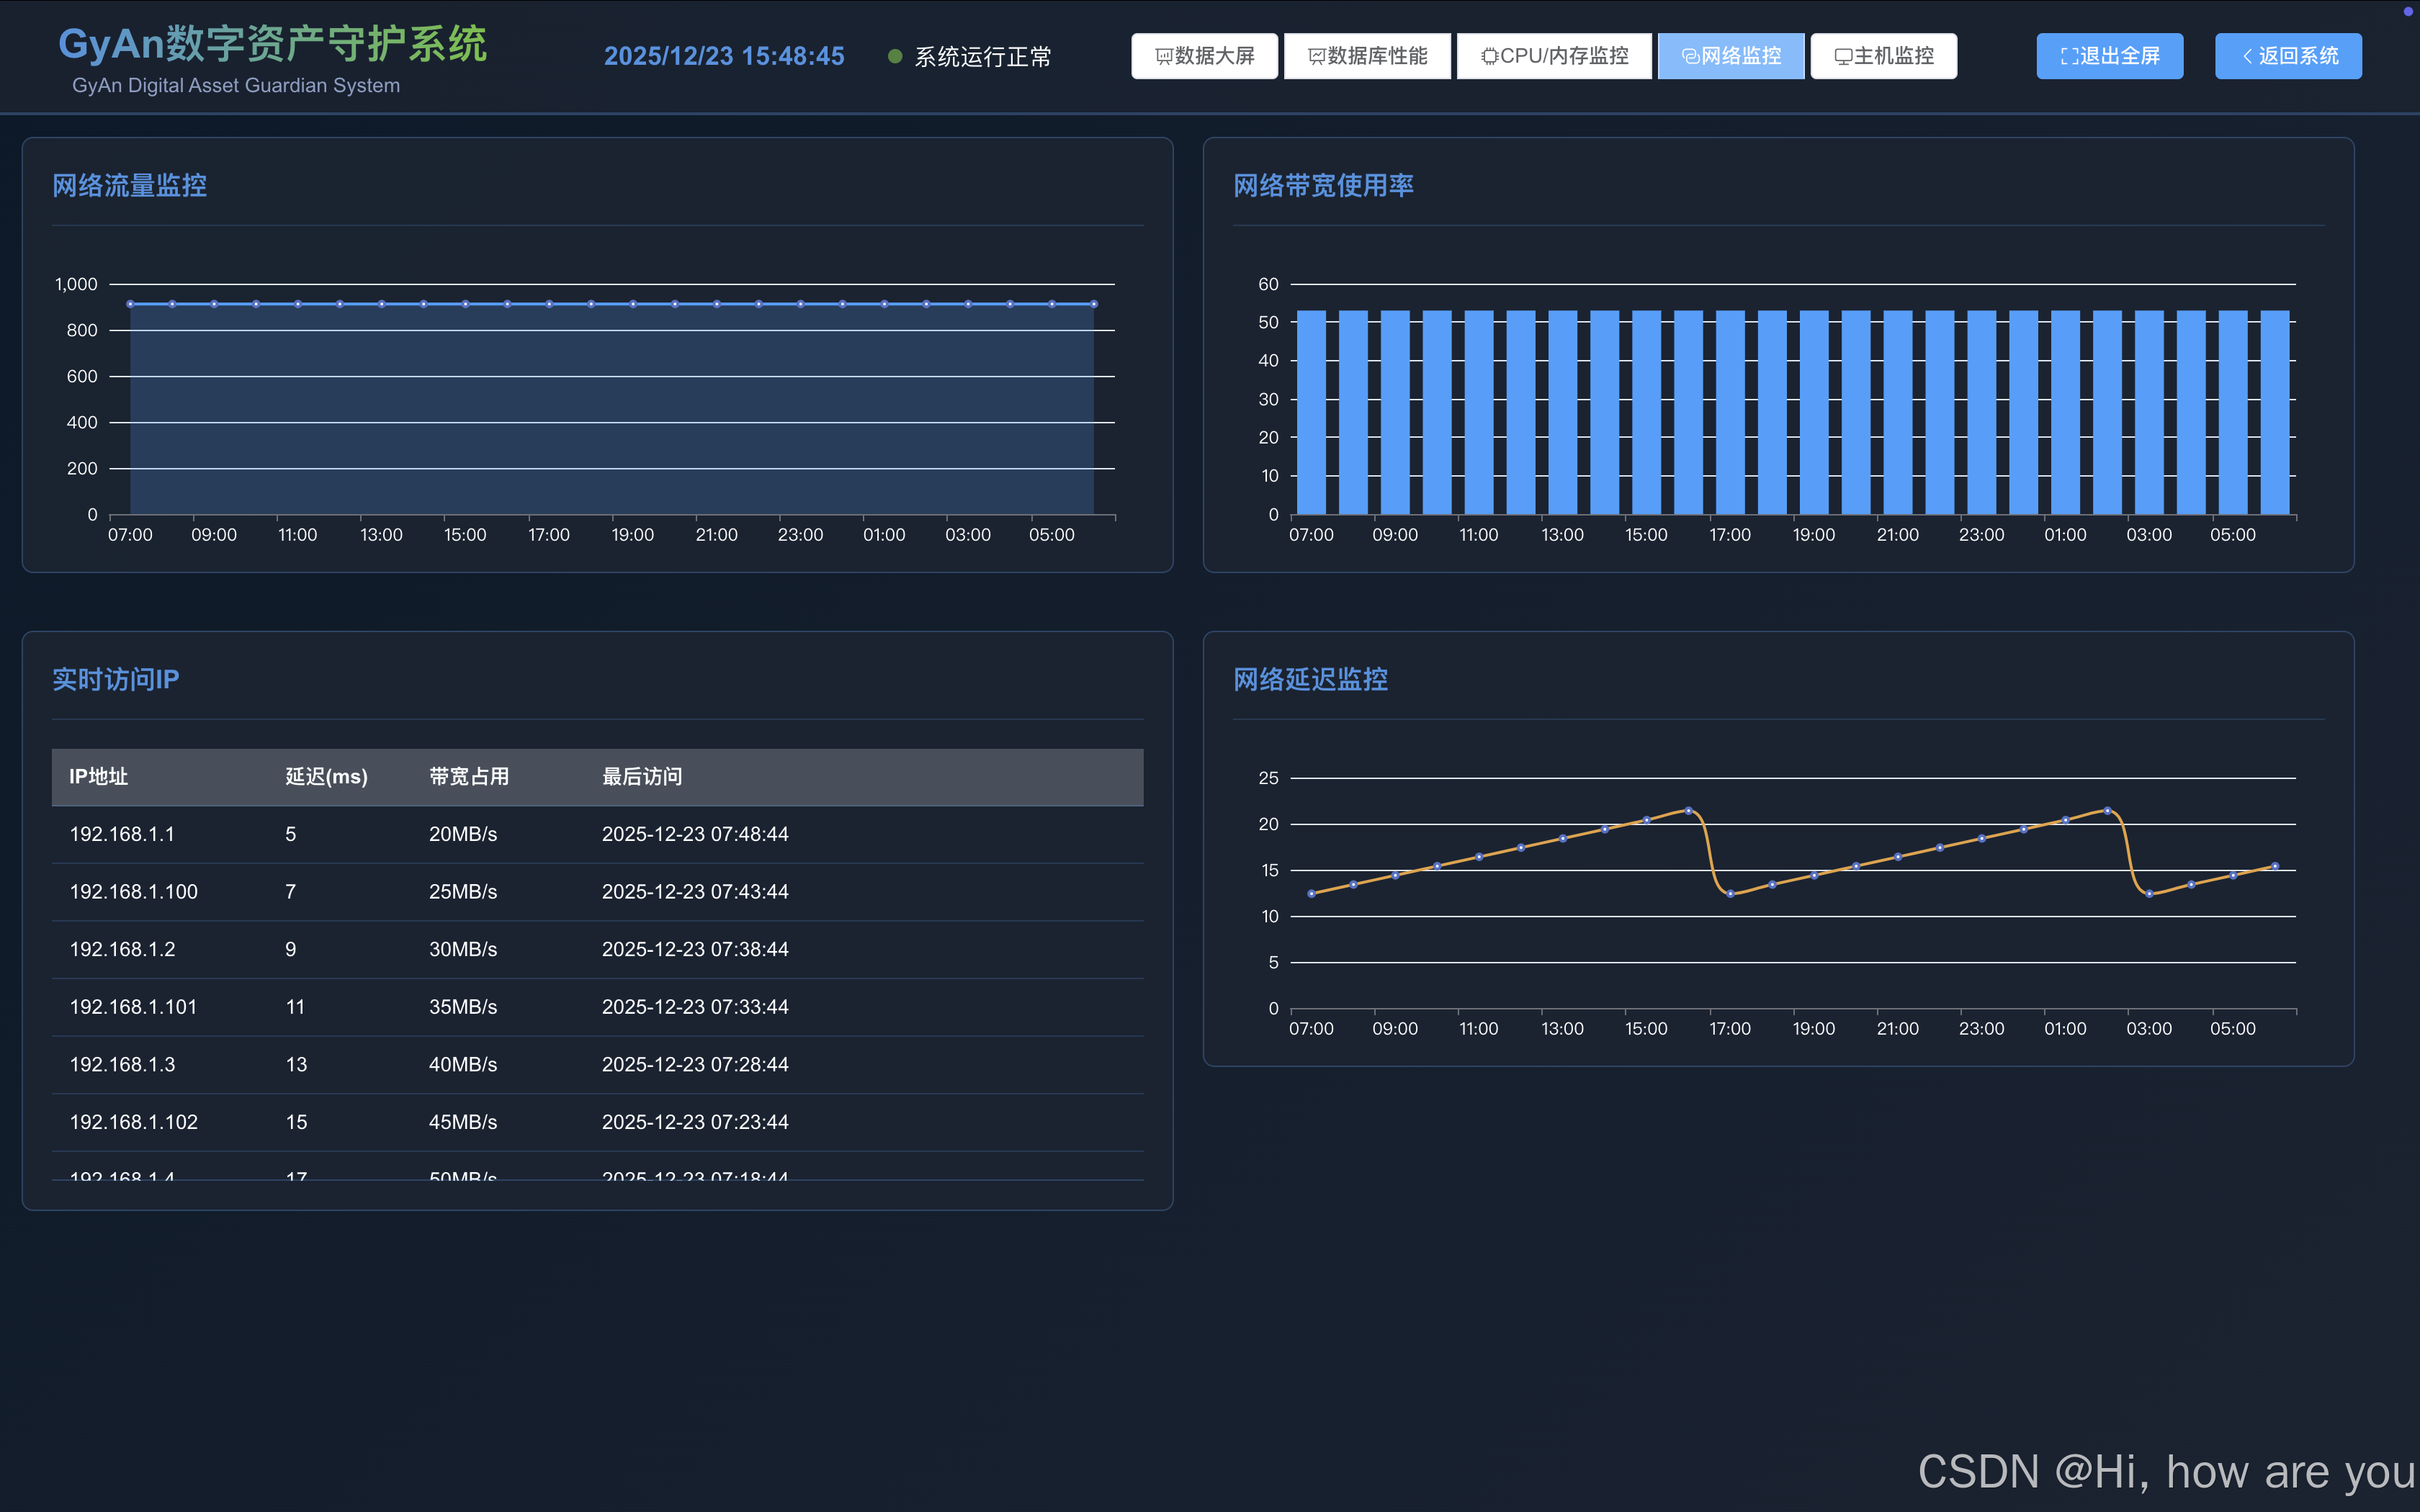Click the exit fullscreen bracket icon
Viewport: 2420px width, 1512px height.
click(x=2069, y=57)
